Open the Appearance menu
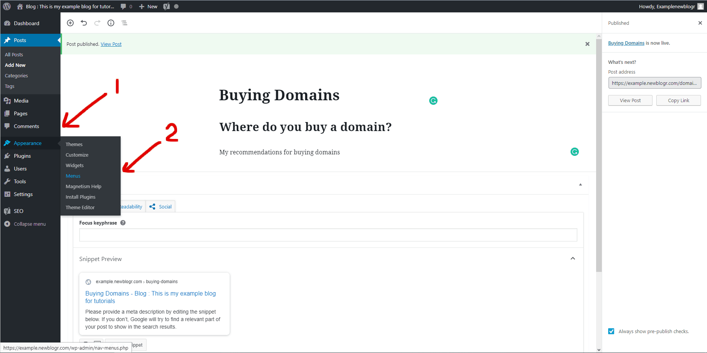The height and width of the screenshot is (353, 707). point(30,143)
